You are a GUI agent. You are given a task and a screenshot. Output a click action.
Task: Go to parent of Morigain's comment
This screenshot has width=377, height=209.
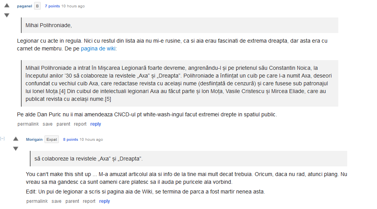[x=72, y=201]
